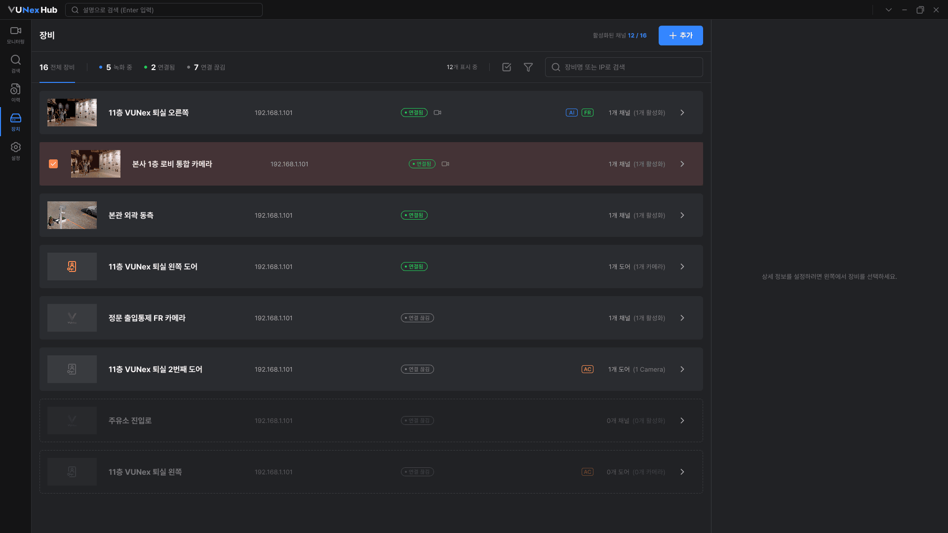Click AC badge on 11층 VUNex 퇴실 왼쪽 row
The width and height of the screenshot is (948, 533).
588,472
